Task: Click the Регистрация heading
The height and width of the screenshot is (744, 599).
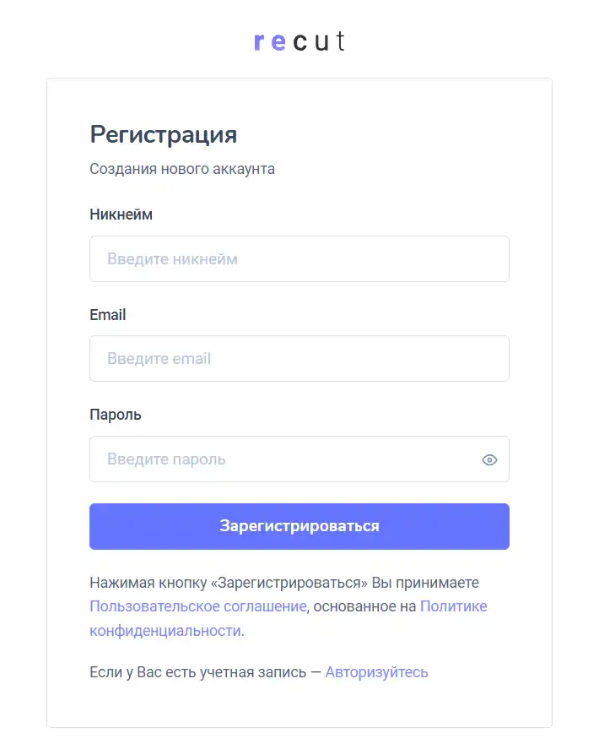Action: click(x=164, y=135)
